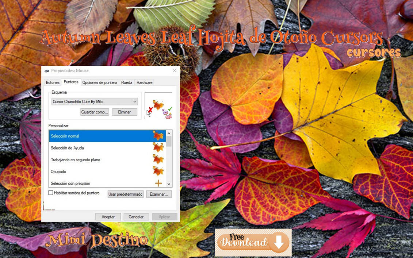Switch to the Botones tab

52,82
